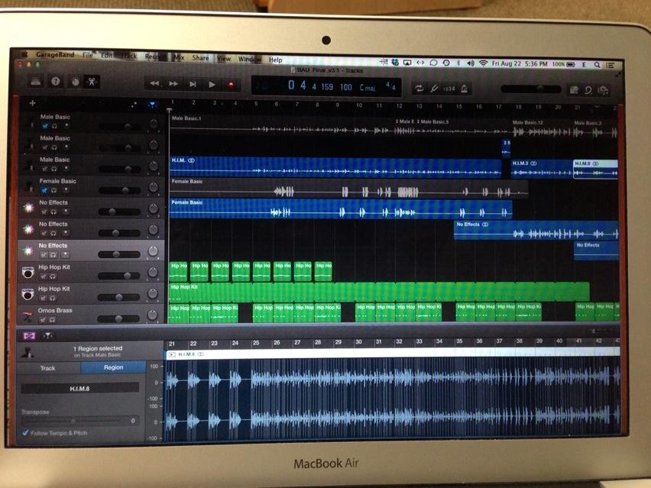651x488 pixels.
Task: Click the H.I.M.8 region name field
Action: (x=79, y=389)
